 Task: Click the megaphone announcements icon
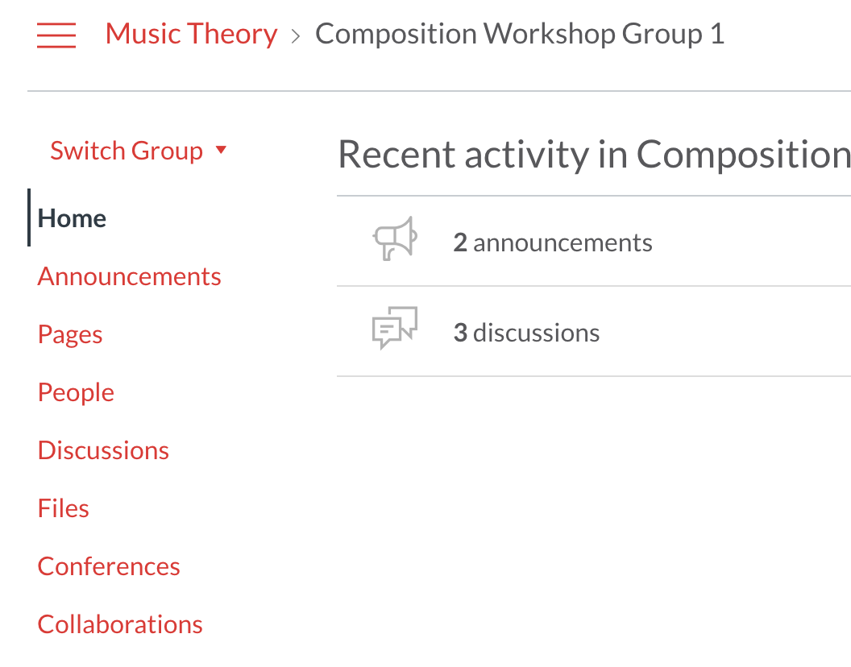(x=395, y=238)
